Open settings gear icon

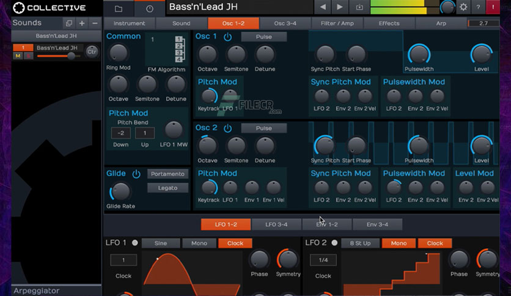coord(463,7)
